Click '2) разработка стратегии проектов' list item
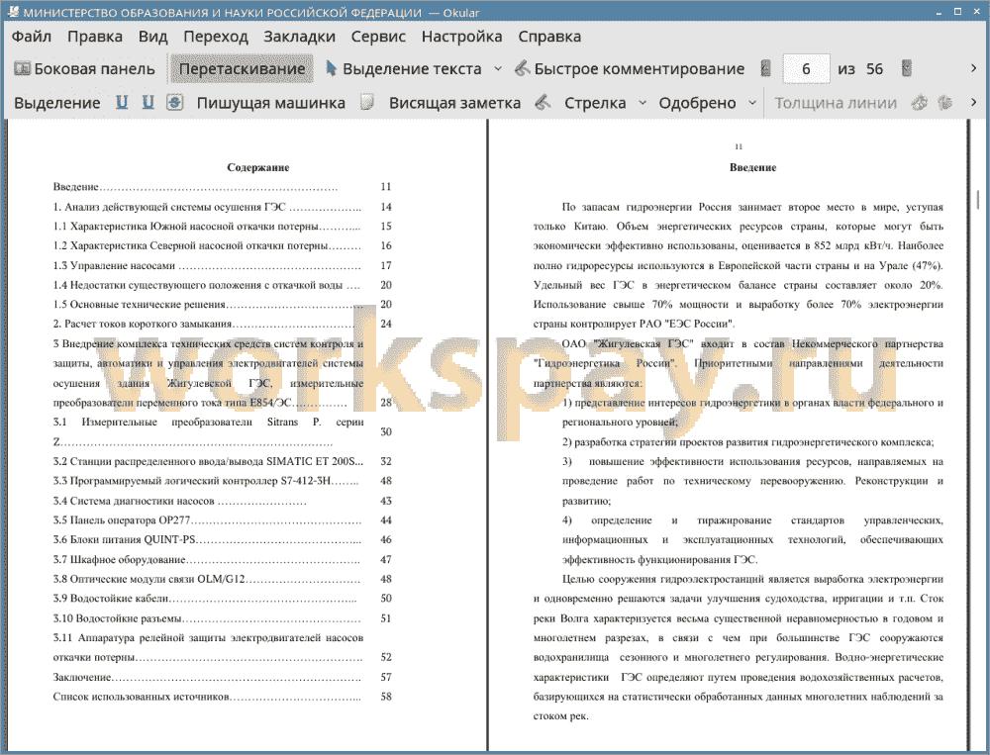 click(x=747, y=442)
